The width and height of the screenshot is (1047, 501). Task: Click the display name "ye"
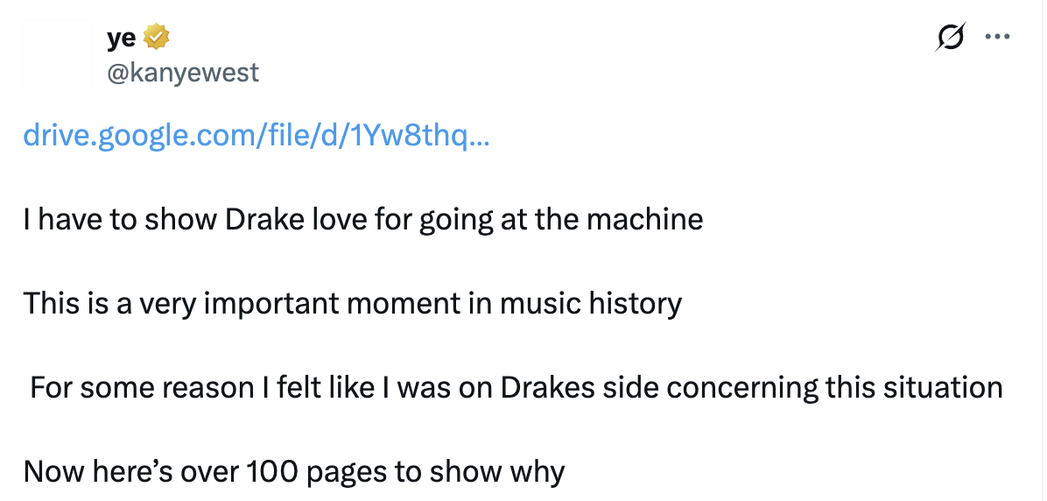[x=122, y=39]
